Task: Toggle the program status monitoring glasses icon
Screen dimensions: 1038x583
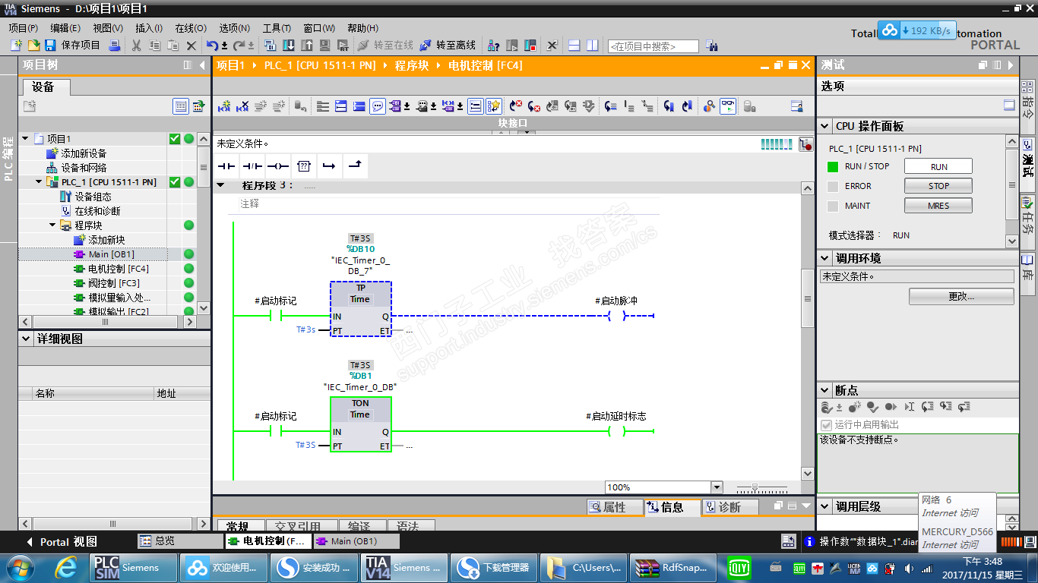Action: click(x=728, y=106)
